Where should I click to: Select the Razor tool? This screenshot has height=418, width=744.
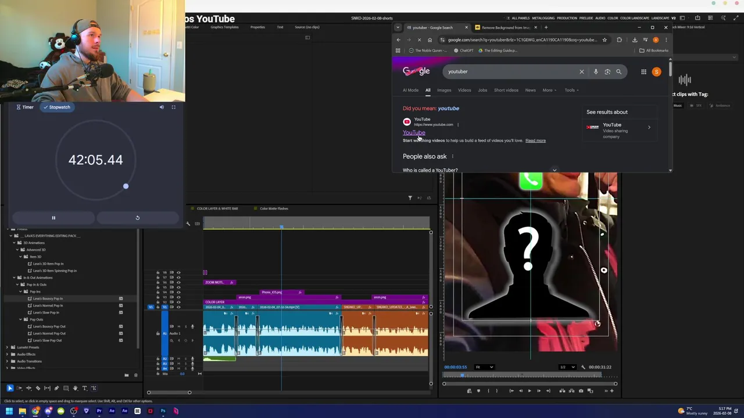[38, 388]
